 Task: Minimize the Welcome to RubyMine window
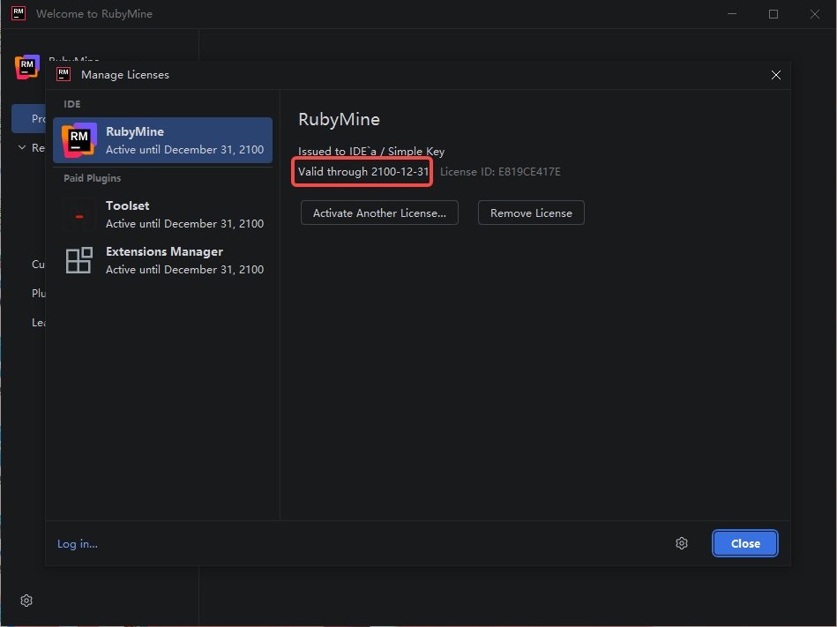click(x=732, y=14)
